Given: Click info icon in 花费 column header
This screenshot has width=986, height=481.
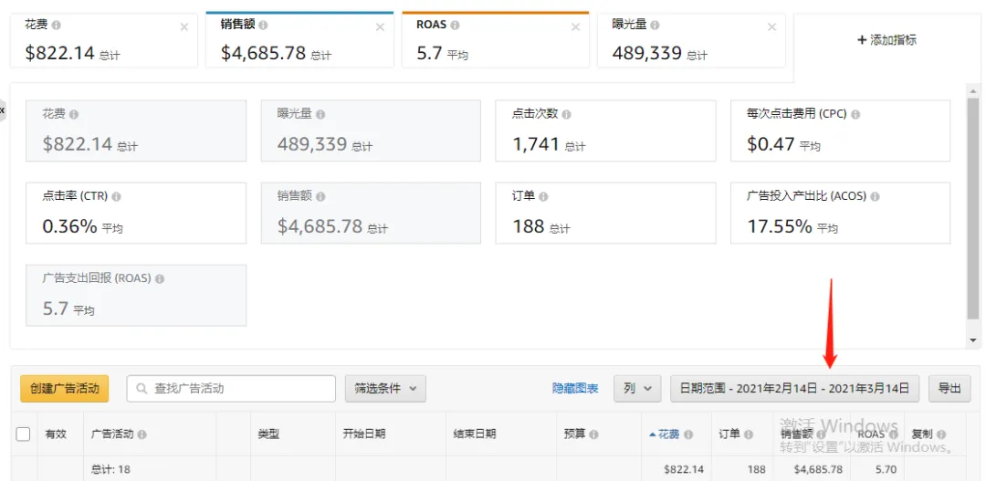Looking at the screenshot, I should (x=688, y=434).
